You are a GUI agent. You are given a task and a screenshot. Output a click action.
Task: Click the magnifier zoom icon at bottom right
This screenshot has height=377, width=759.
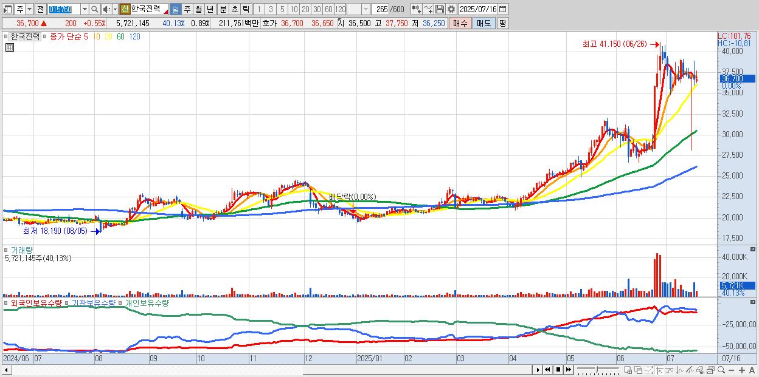721,370
